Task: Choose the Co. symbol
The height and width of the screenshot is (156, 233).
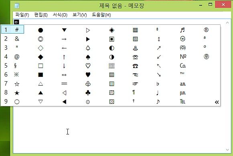Action: click(183, 66)
